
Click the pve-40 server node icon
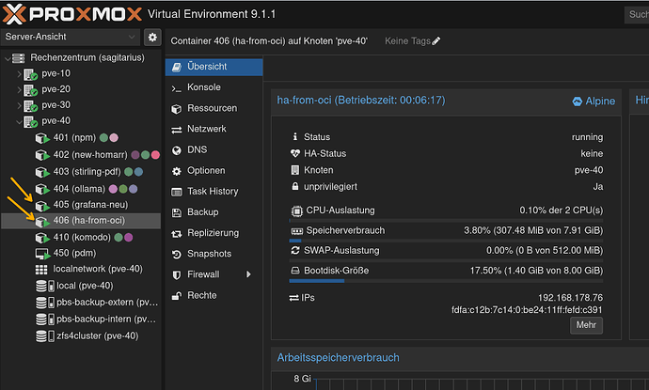click(31, 121)
